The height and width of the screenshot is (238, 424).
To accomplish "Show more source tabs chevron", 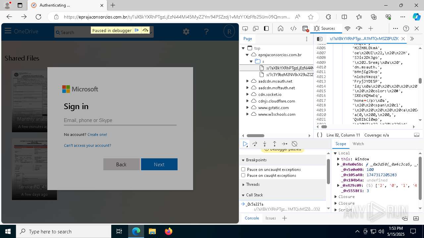I will tap(412, 39).
